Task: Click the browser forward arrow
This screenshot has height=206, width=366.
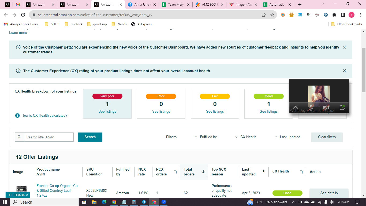Action: (x=14, y=15)
